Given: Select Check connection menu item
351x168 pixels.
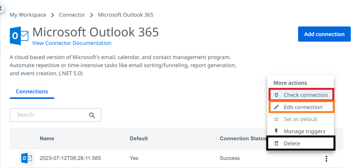Looking at the screenshot, I should [301, 95].
